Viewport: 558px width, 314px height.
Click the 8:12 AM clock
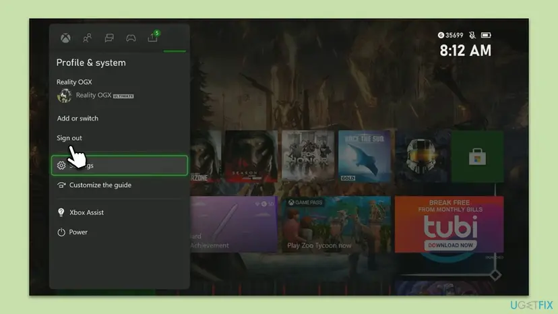click(x=466, y=51)
